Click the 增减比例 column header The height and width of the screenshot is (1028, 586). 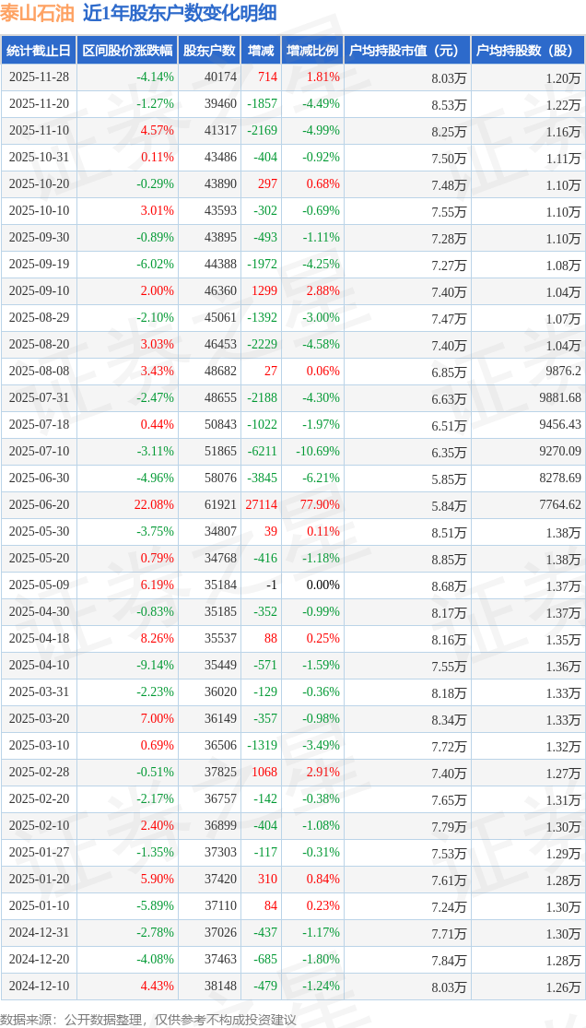(x=311, y=51)
